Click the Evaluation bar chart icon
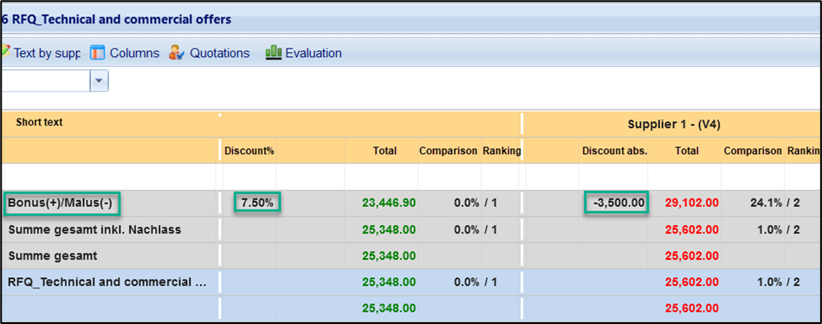 point(274,53)
